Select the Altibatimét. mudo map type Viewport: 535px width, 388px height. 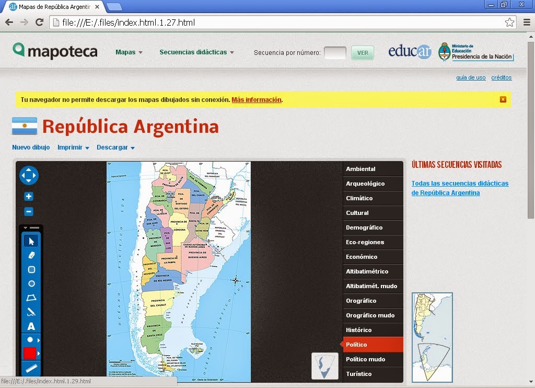pos(373,286)
